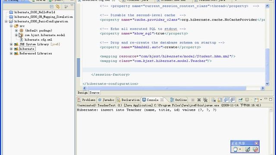Display selected console button

(247, 100)
